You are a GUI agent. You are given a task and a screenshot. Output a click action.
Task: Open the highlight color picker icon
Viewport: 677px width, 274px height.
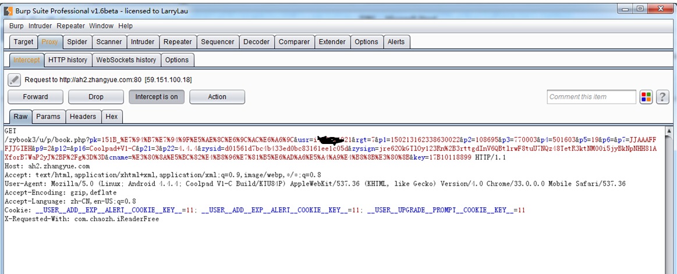646,97
